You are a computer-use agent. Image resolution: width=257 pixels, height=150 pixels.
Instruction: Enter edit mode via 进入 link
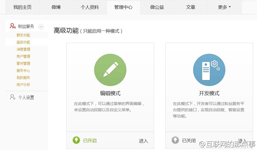click(x=143, y=141)
